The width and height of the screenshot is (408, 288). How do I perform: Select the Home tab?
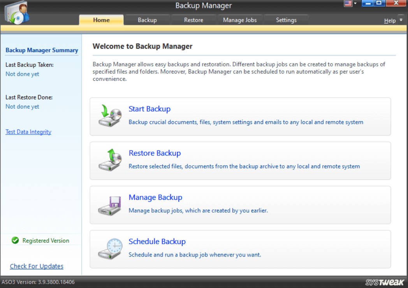click(x=101, y=20)
